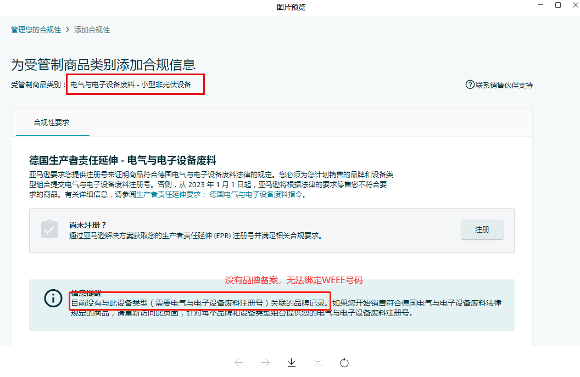Click the 注册 button

[x=482, y=229]
